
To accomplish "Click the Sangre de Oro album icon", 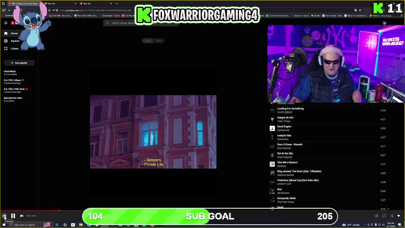I will click(272, 119).
